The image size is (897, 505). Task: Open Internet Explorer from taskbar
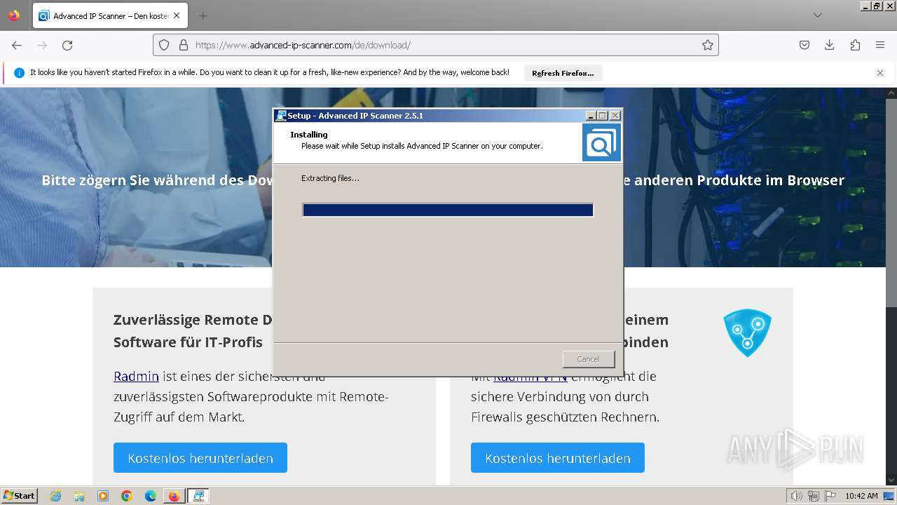click(56, 496)
